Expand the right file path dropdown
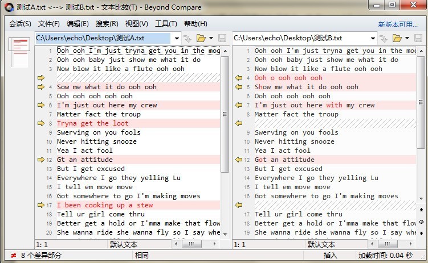 [374, 38]
